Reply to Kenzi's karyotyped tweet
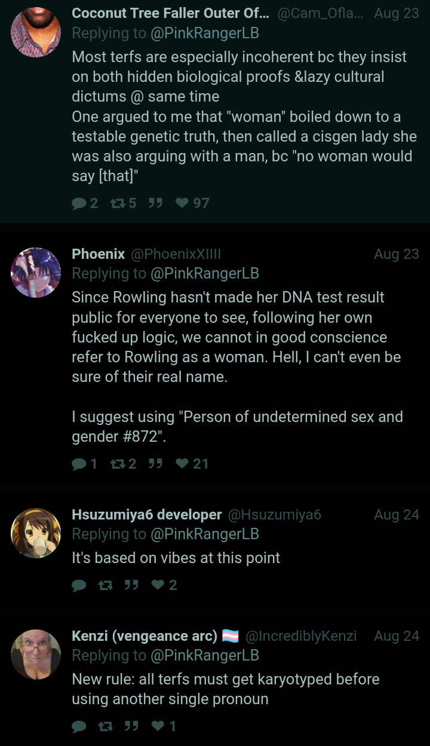The width and height of the screenshot is (430, 746). pyautogui.click(x=79, y=726)
